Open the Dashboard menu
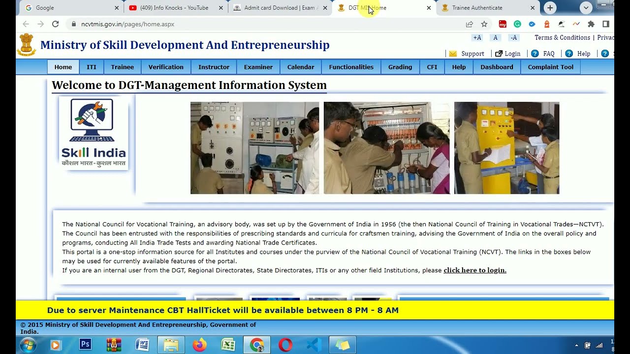 click(497, 67)
